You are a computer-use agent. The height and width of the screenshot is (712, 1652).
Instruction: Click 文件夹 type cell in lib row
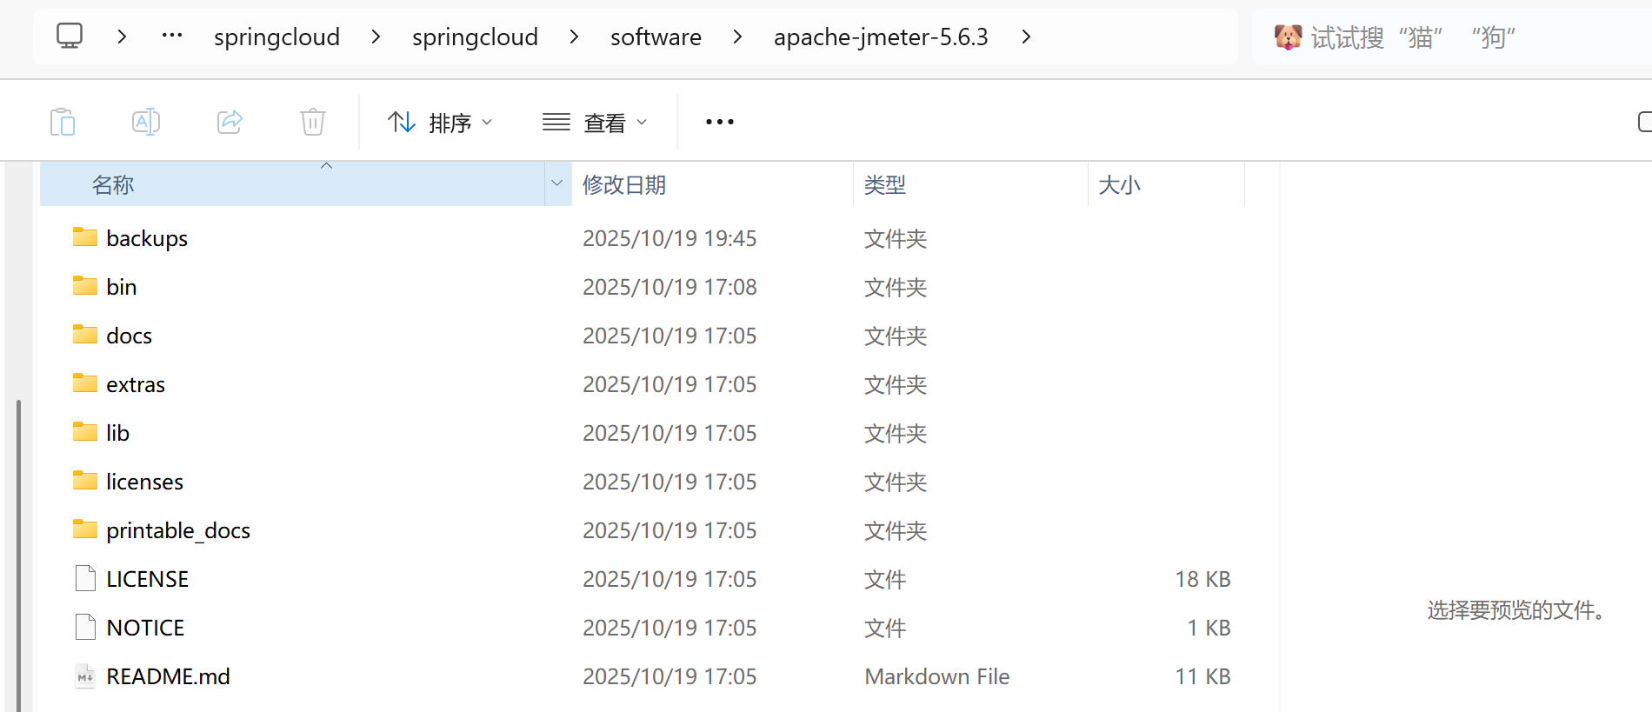click(x=896, y=433)
